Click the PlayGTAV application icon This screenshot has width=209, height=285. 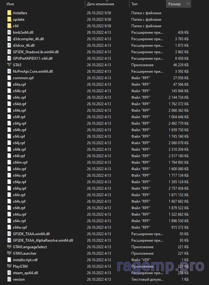(9, 266)
